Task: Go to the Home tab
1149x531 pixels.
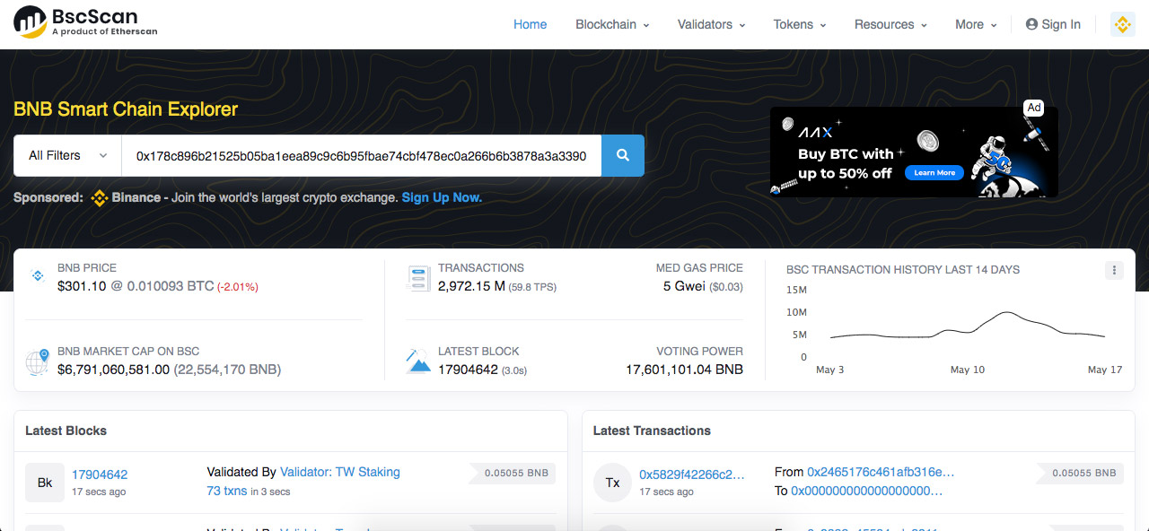Action: [530, 24]
